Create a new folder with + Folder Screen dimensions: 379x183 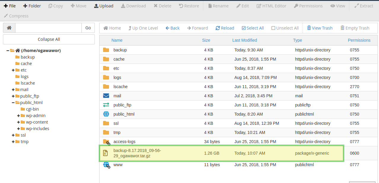[x=32, y=6]
